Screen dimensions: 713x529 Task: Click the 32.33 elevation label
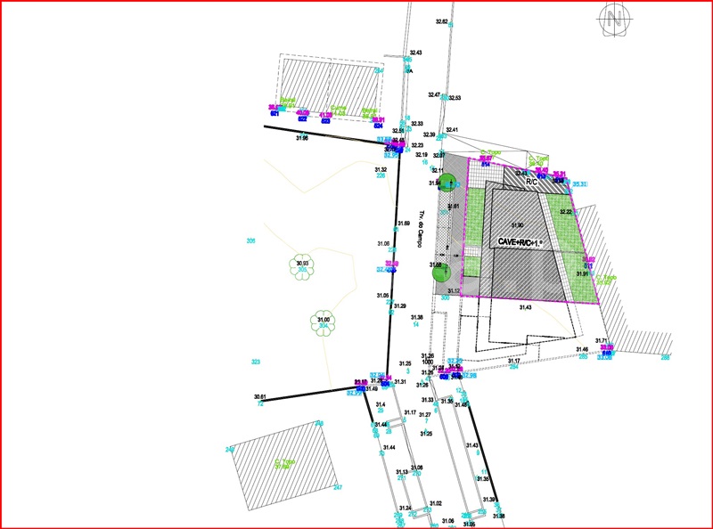click(x=417, y=124)
